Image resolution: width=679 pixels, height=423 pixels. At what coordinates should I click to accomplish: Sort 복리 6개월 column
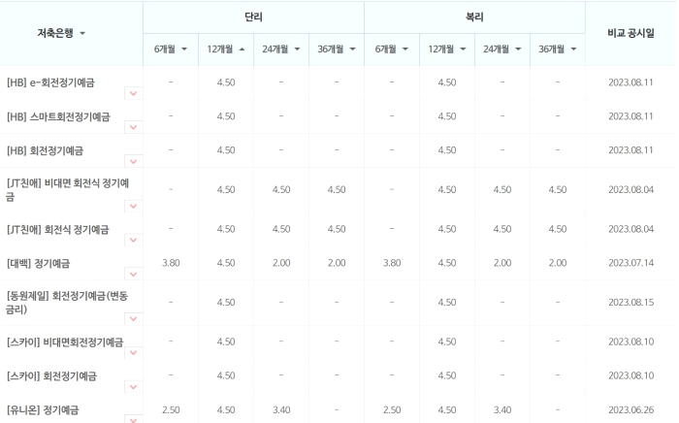(x=392, y=49)
